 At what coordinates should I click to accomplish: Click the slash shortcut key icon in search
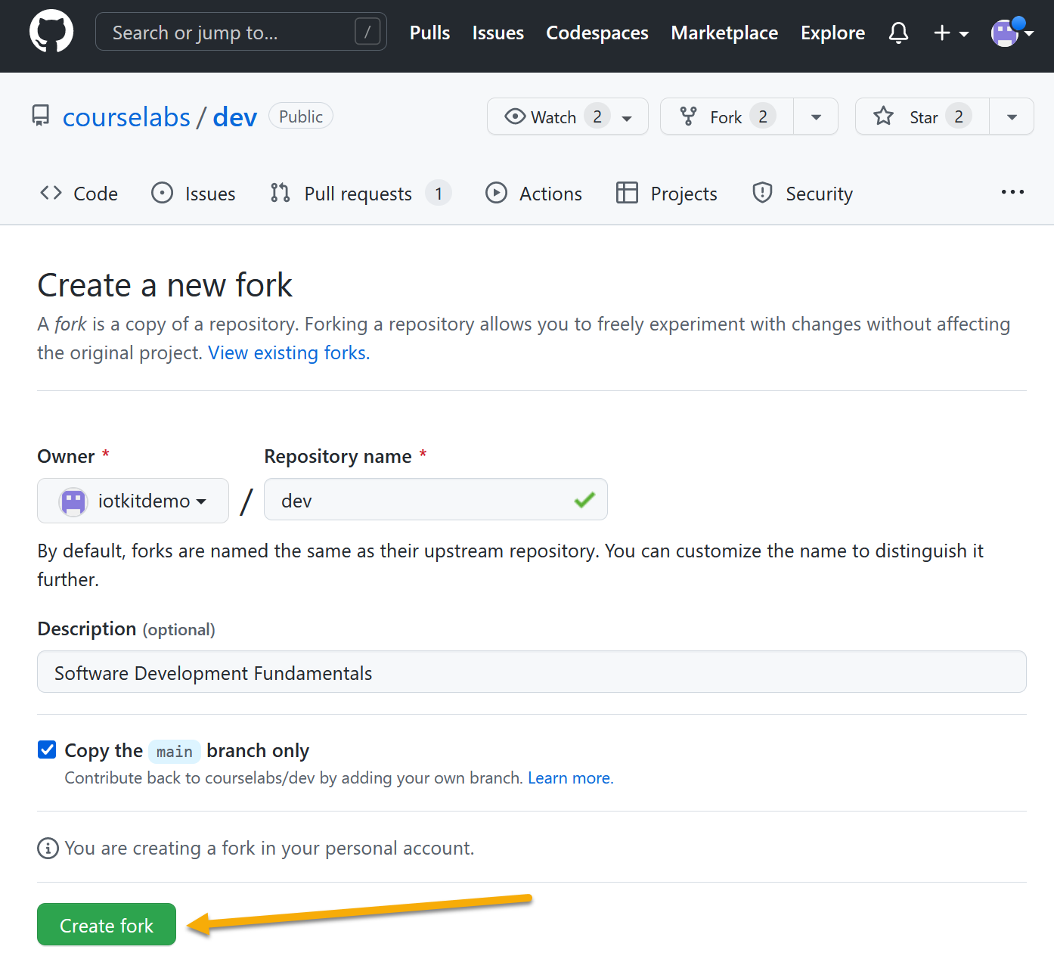[x=367, y=32]
